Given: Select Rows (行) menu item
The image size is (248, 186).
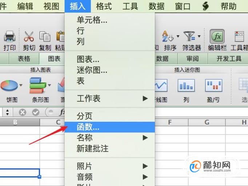Looking at the screenshot, I should point(109,31).
